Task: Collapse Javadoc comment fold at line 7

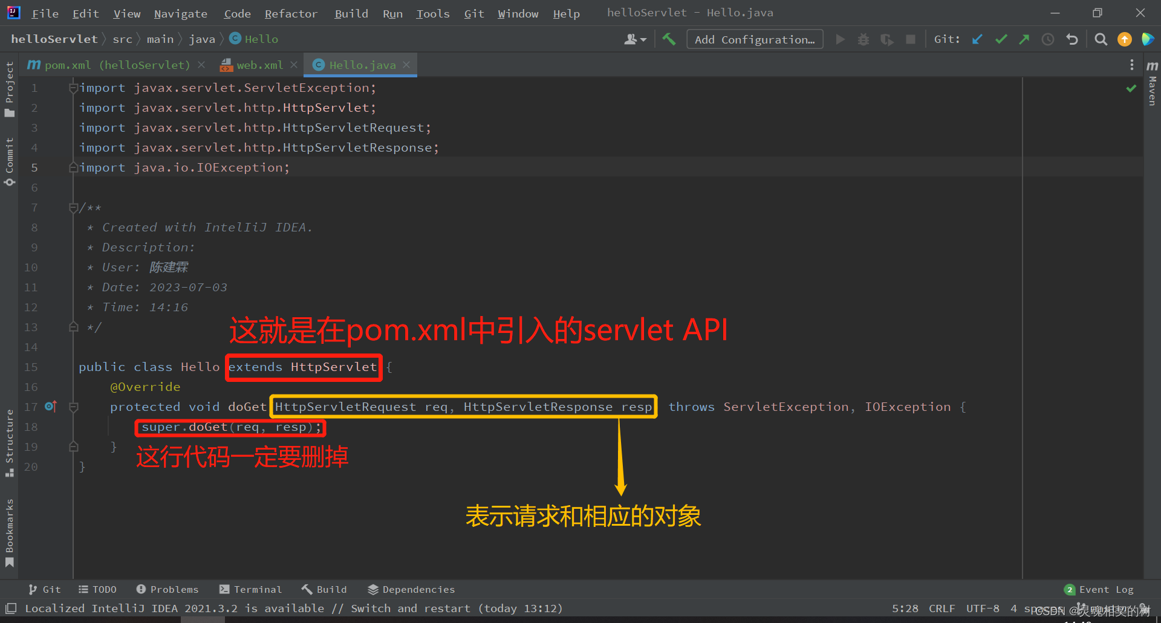Action: coord(73,208)
